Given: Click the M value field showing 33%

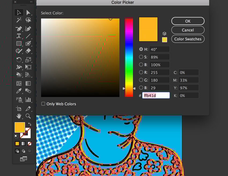Looking at the screenshot, I should tap(189, 80).
